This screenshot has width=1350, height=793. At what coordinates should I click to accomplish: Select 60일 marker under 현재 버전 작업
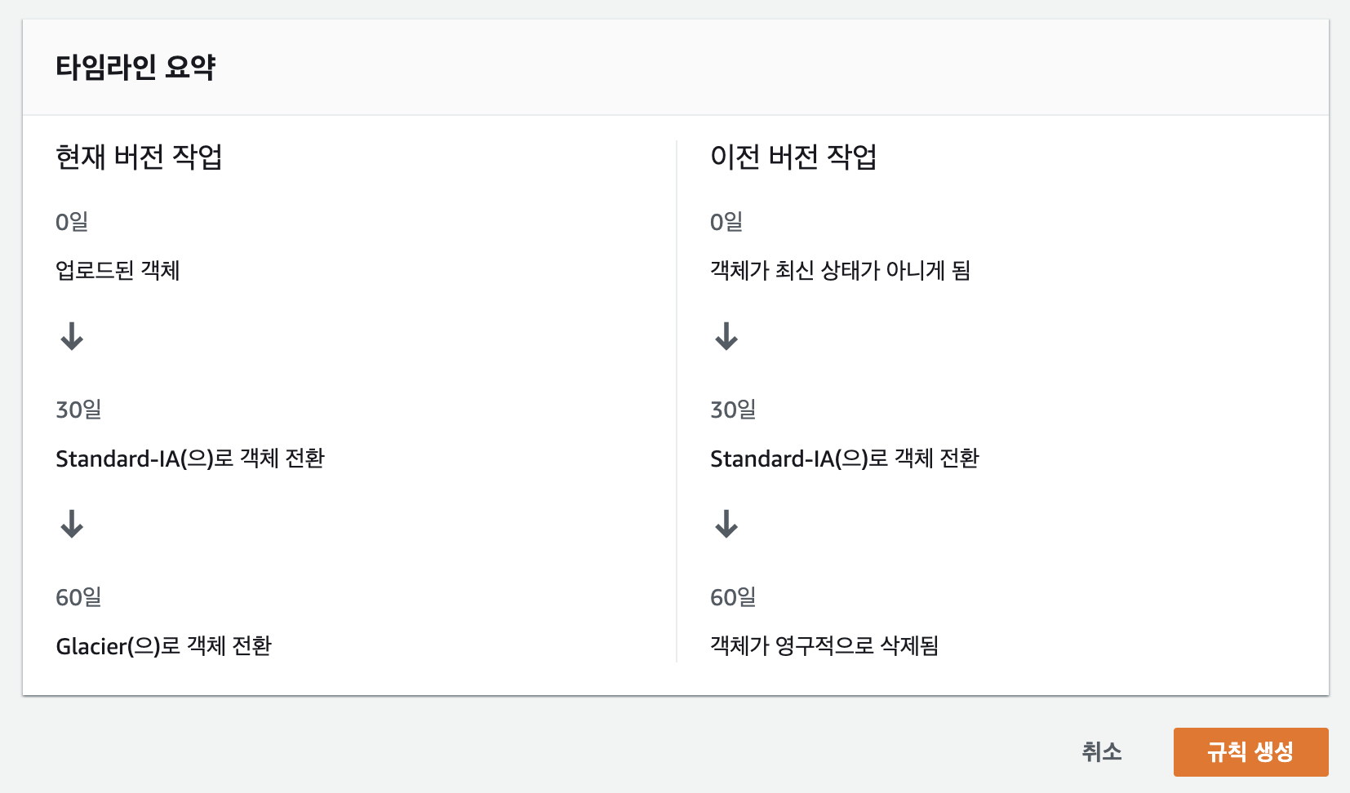pos(78,597)
